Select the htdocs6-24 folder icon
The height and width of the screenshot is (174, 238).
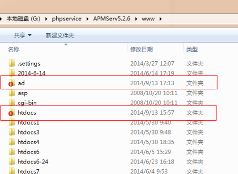coord(12,162)
